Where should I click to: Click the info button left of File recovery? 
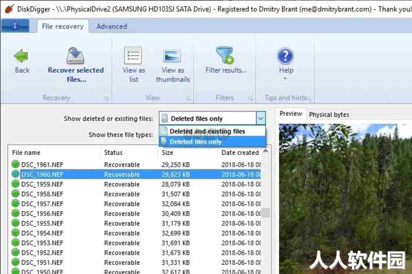pos(15,26)
